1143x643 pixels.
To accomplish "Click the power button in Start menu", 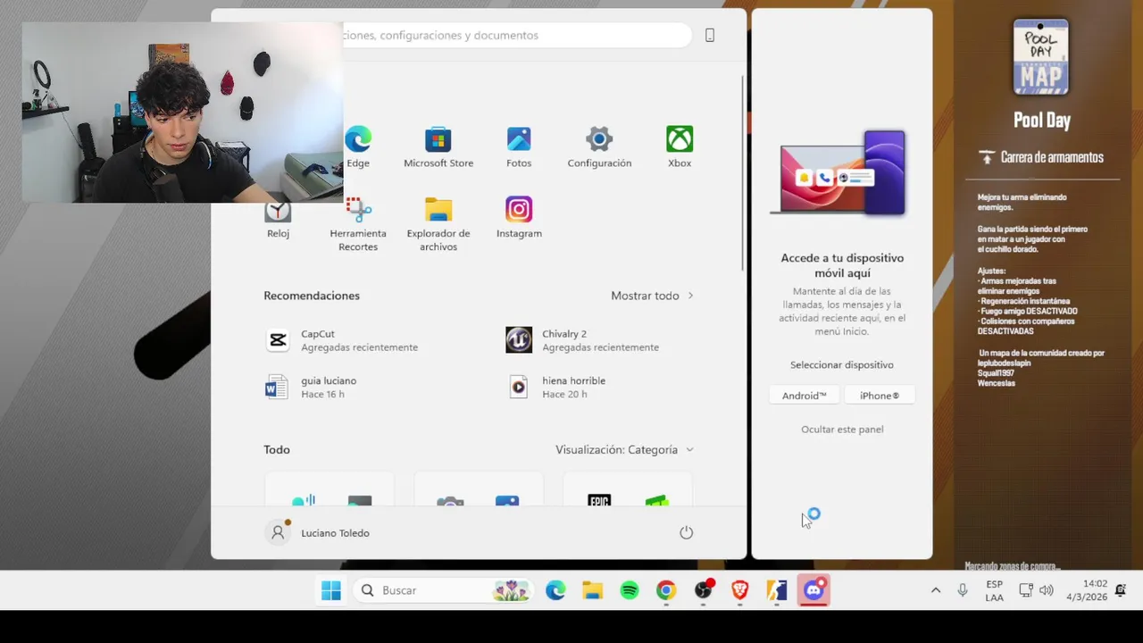I will click(x=686, y=532).
